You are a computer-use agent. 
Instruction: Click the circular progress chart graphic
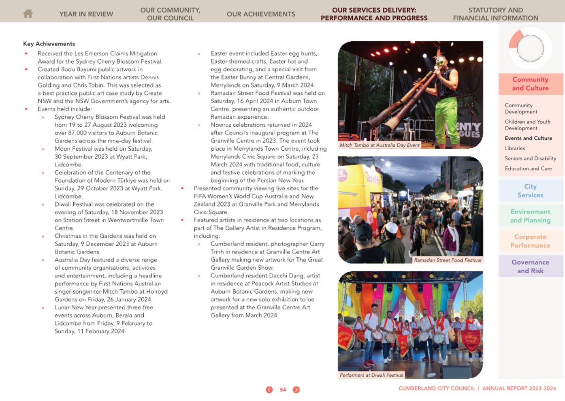pos(530,48)
